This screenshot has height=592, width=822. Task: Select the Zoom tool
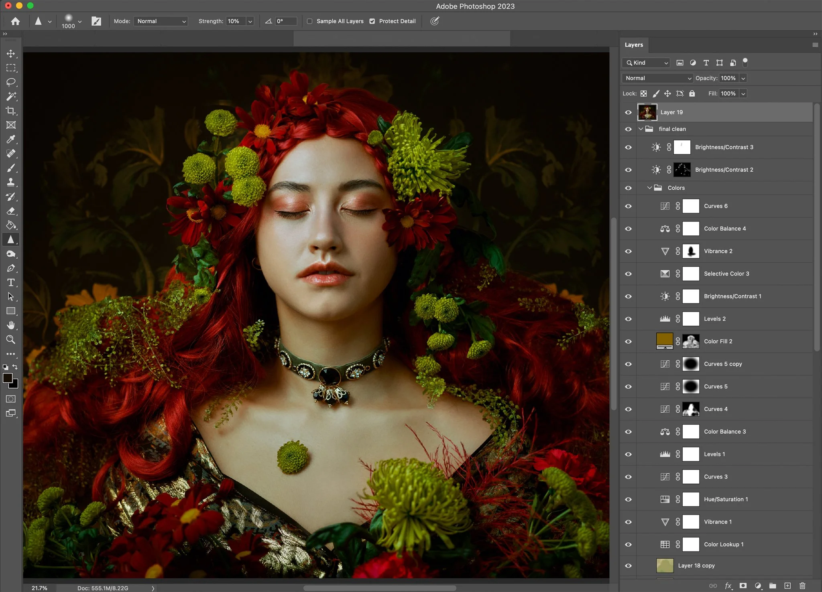[11, 340]
